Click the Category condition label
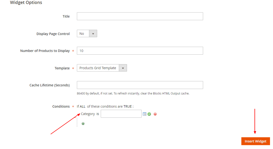Screen dimensions: 273x149 88,114
